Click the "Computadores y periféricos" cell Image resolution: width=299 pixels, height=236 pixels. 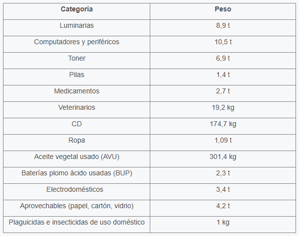tap(77, 42)
